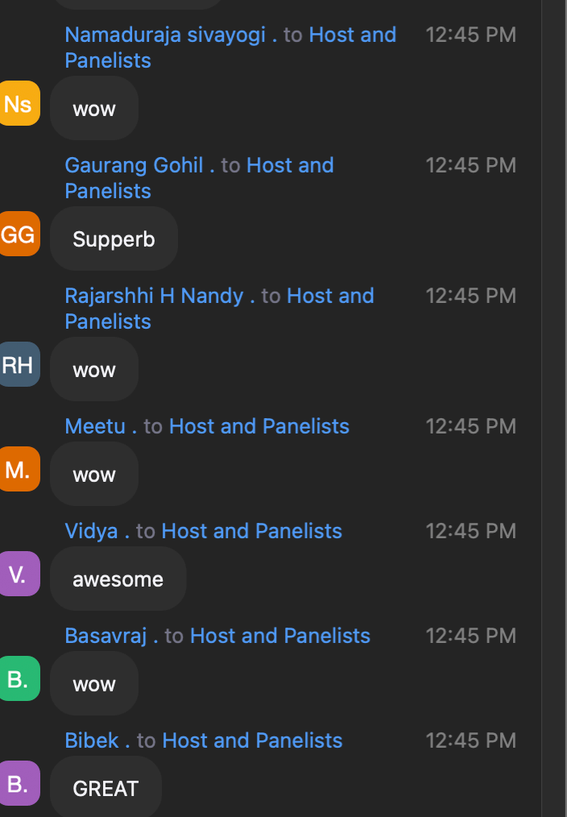This screenshot has height=817, width=567.
Task: Select Rajarshhi H Nandy's RH avatar
Action: click(x=20, y=364)
